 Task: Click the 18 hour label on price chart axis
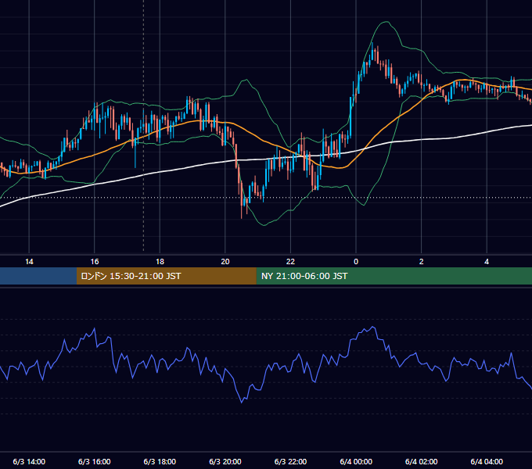pyautogui.click(x=160, y=262)
